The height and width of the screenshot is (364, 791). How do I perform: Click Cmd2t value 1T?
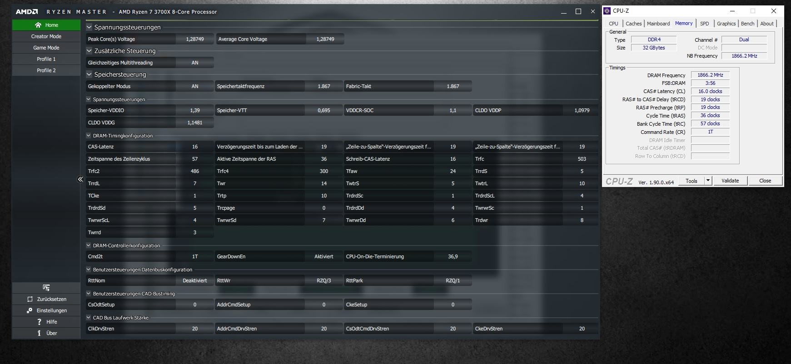195,256
